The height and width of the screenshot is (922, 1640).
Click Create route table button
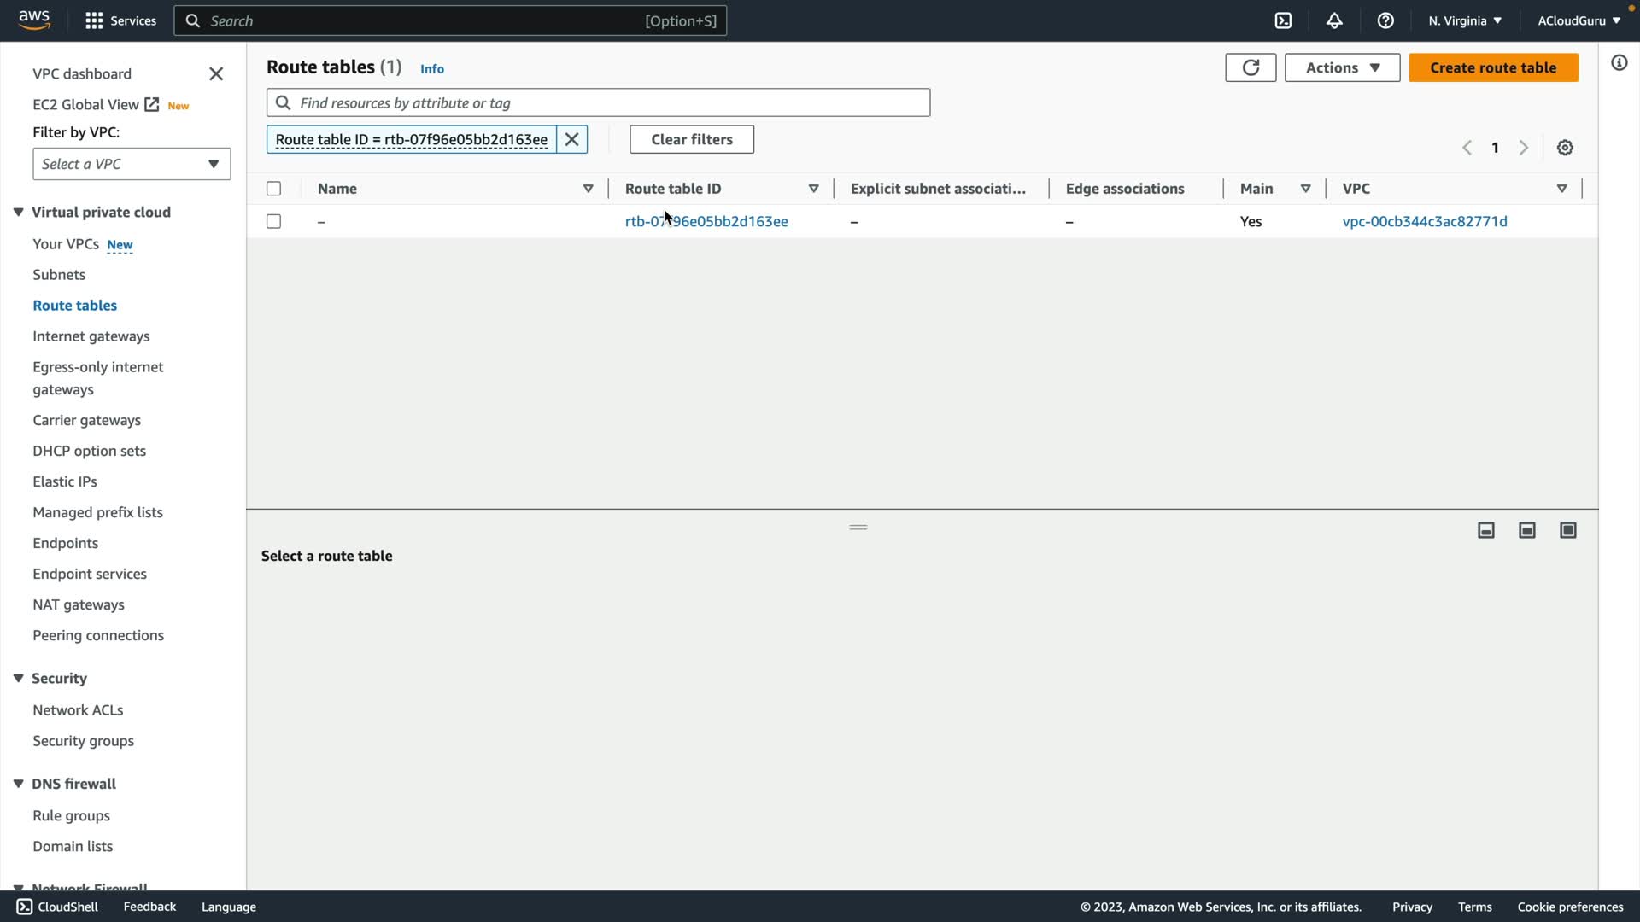point(1492,67)
